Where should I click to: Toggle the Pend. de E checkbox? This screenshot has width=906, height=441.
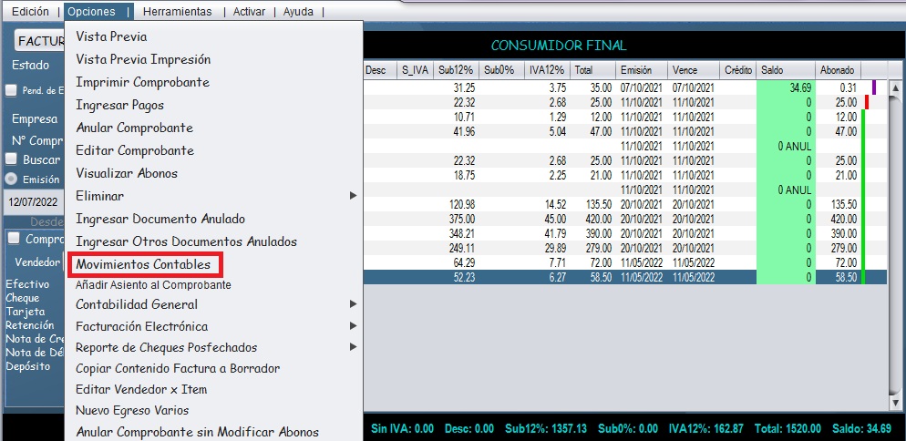click(11, 90)
